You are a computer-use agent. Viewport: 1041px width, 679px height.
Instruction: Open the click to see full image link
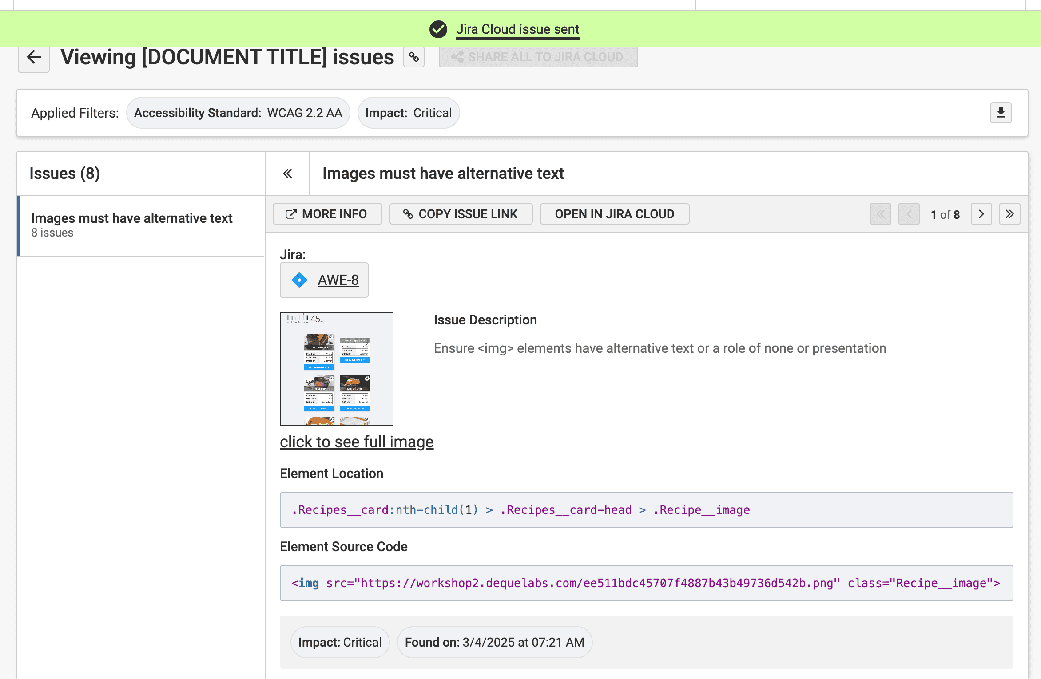pyautogui.click(x=356, y=442)
